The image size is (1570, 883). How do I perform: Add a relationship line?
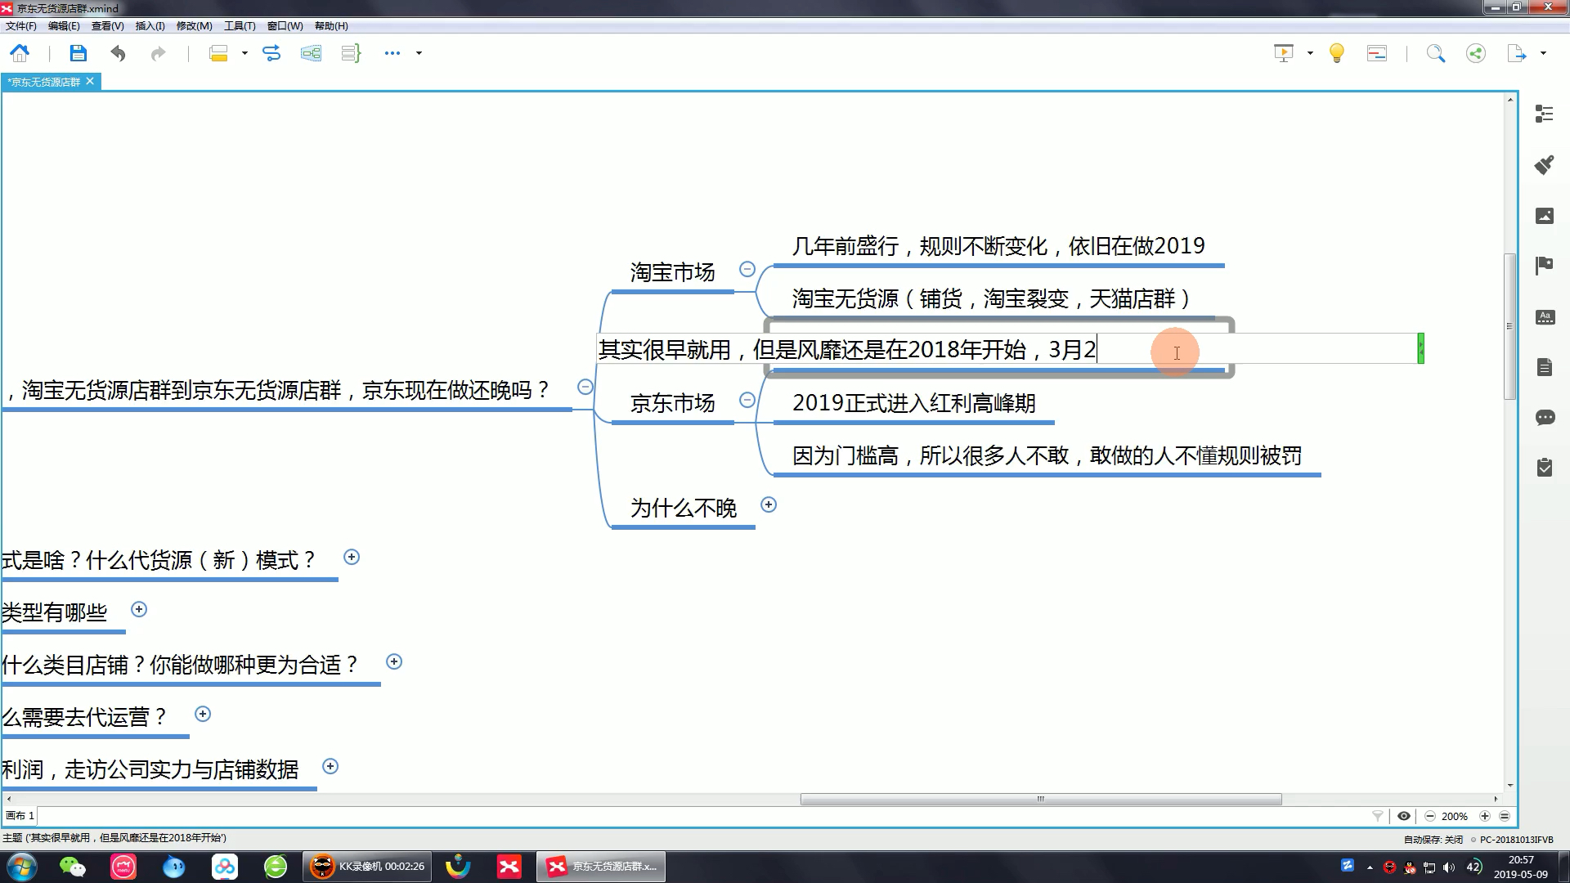271,53
